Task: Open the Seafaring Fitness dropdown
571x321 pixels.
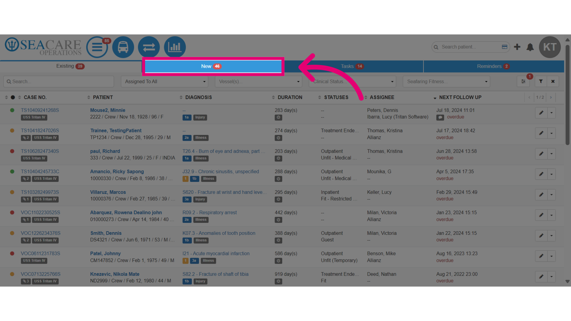Action: (x=446, y=81)
